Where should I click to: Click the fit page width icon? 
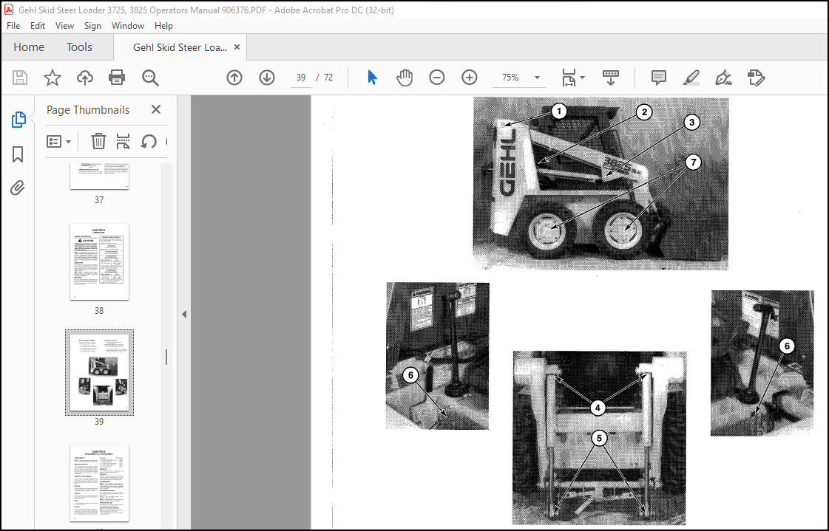(x=569, y=78)
